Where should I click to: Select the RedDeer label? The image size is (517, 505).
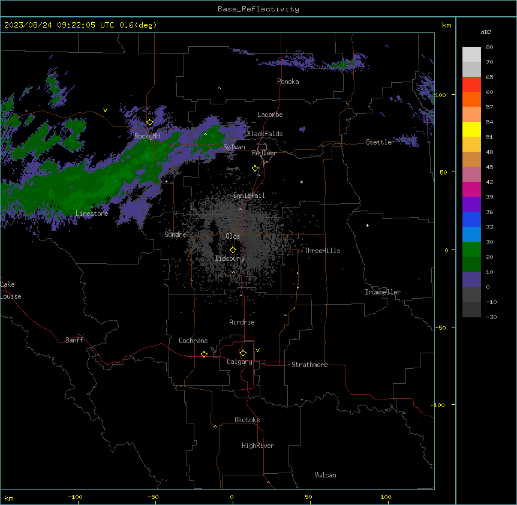pos(264,152)
